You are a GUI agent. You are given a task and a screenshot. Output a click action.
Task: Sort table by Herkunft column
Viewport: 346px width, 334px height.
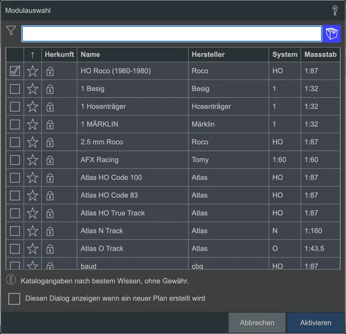pyautogui.click(x=59, y=55)
